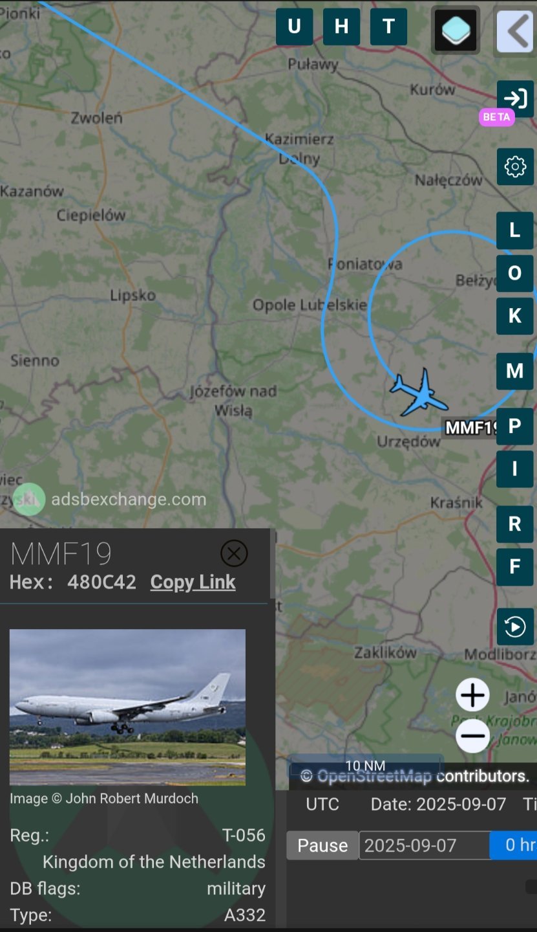Pause the replay playback

pyautogui.click(x=322, y=845)
